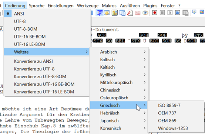Run macro multiple times icon

pyautogui.click(x=178, y=13)
